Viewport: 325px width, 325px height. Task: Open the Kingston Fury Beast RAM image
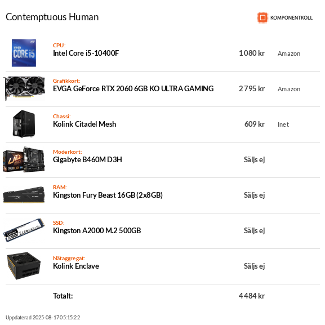click(x=24, y=195)
